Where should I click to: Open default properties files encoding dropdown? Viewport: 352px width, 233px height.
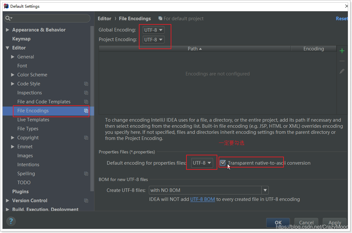[x=202, y=163]
